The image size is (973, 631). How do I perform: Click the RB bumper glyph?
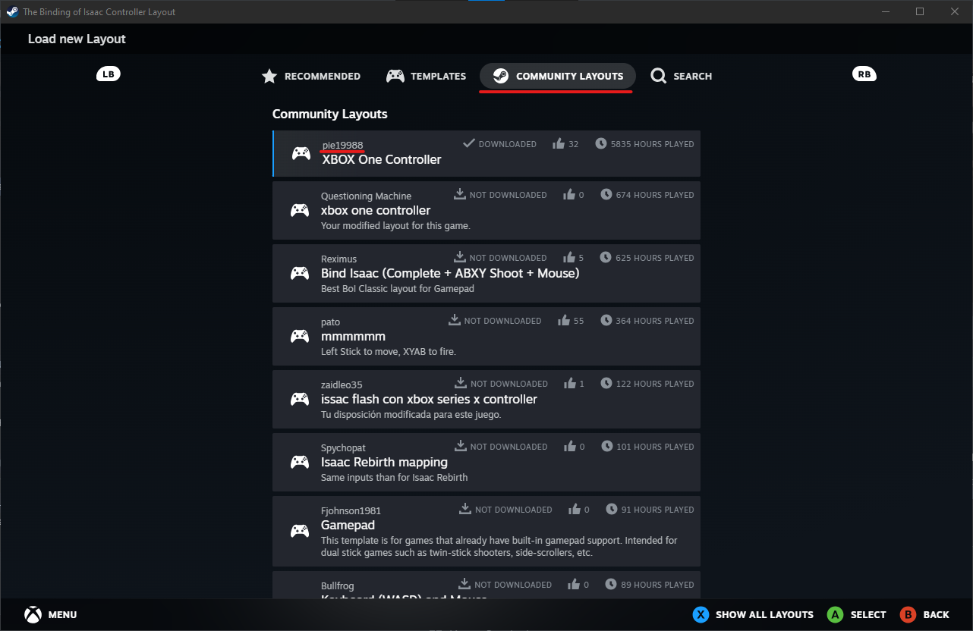(x=864, y=74)
